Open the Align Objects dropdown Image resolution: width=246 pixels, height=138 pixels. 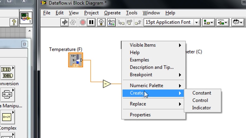pyautogui.click(x=208, y=22)
